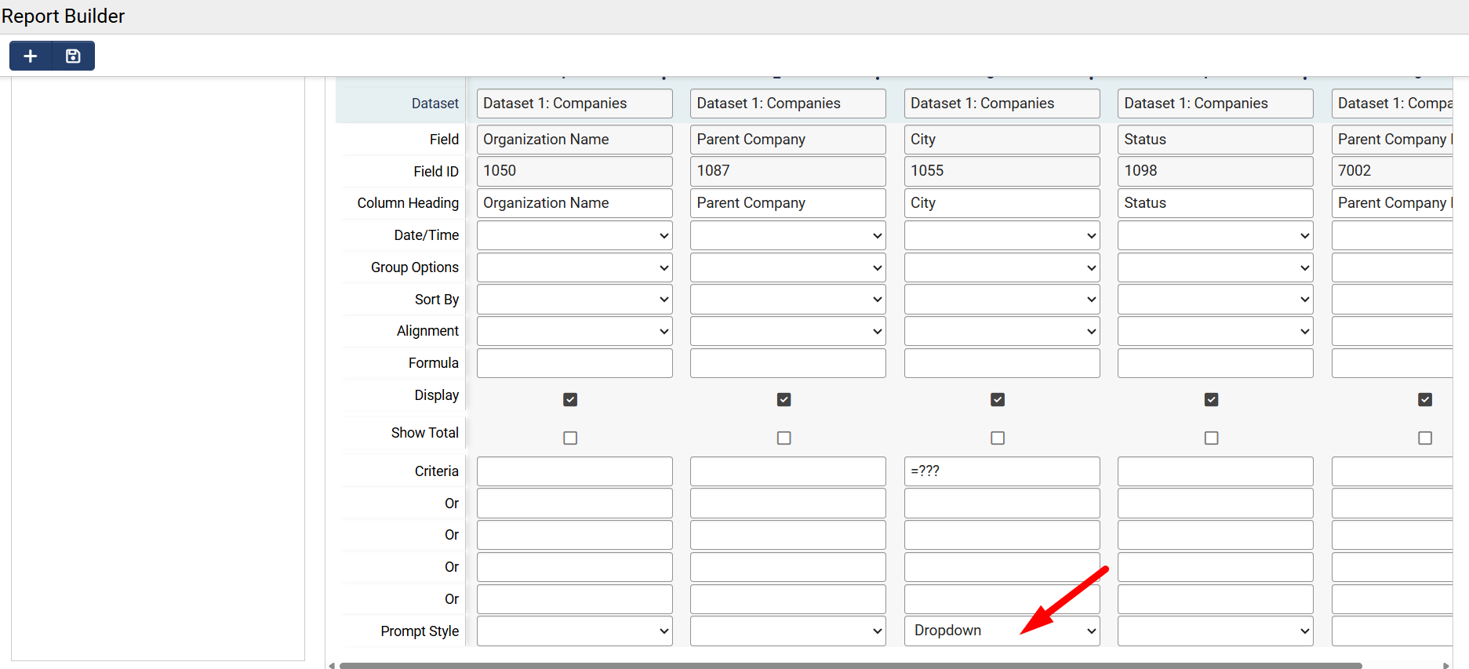Click Column Heading field reading Organization Name
This screenshot has height=669, width=1469.
click(574, 203)
